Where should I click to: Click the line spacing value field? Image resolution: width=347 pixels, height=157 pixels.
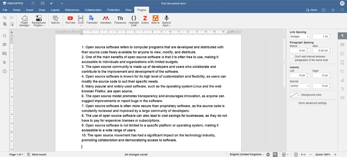coord(320,36)
